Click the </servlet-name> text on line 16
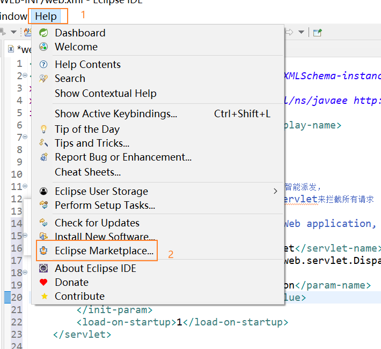381x349 pixels. coord(338,248)
